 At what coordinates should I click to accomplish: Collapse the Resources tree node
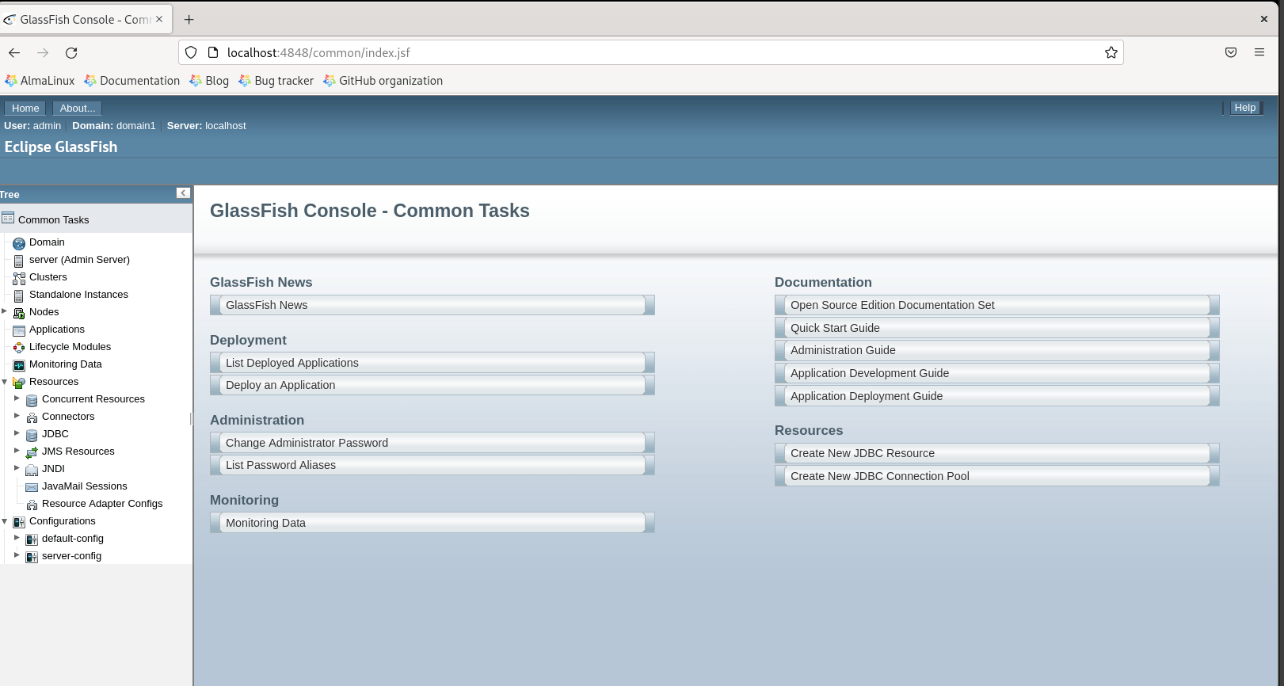pos(5,381)
